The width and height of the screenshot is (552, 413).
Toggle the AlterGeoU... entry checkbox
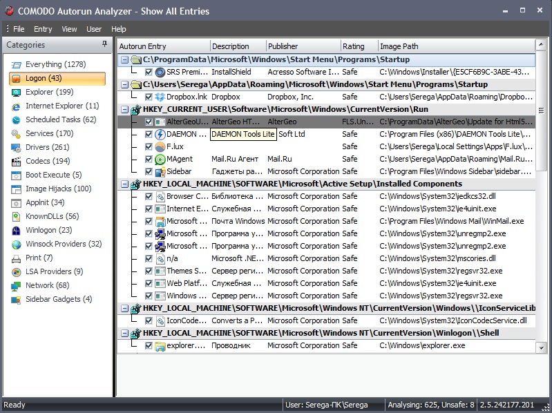pyautogui.click(x=149, y=122)
